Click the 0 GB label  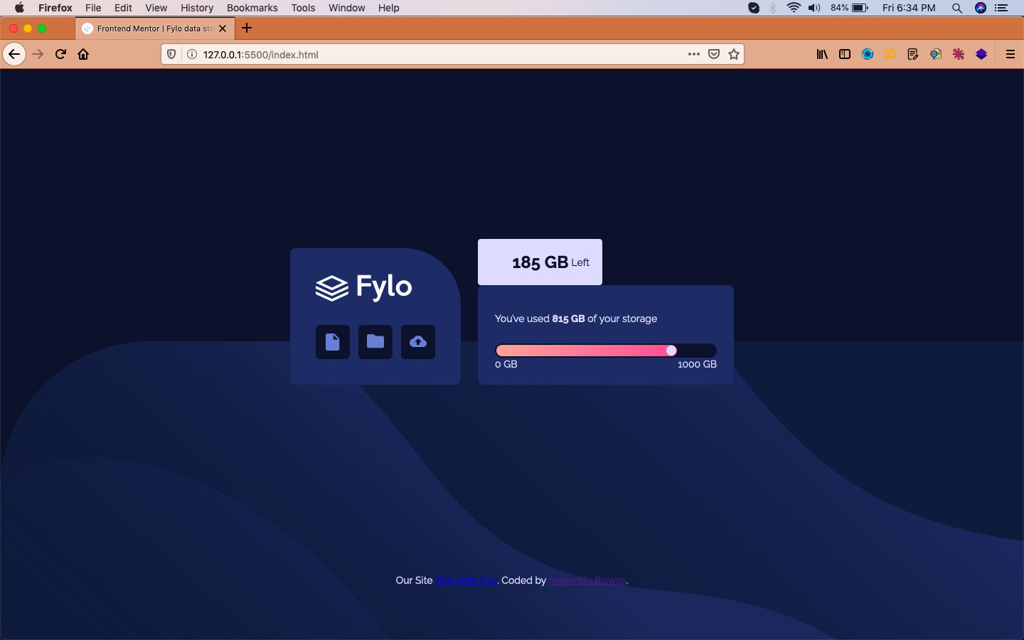coord(506,364)
